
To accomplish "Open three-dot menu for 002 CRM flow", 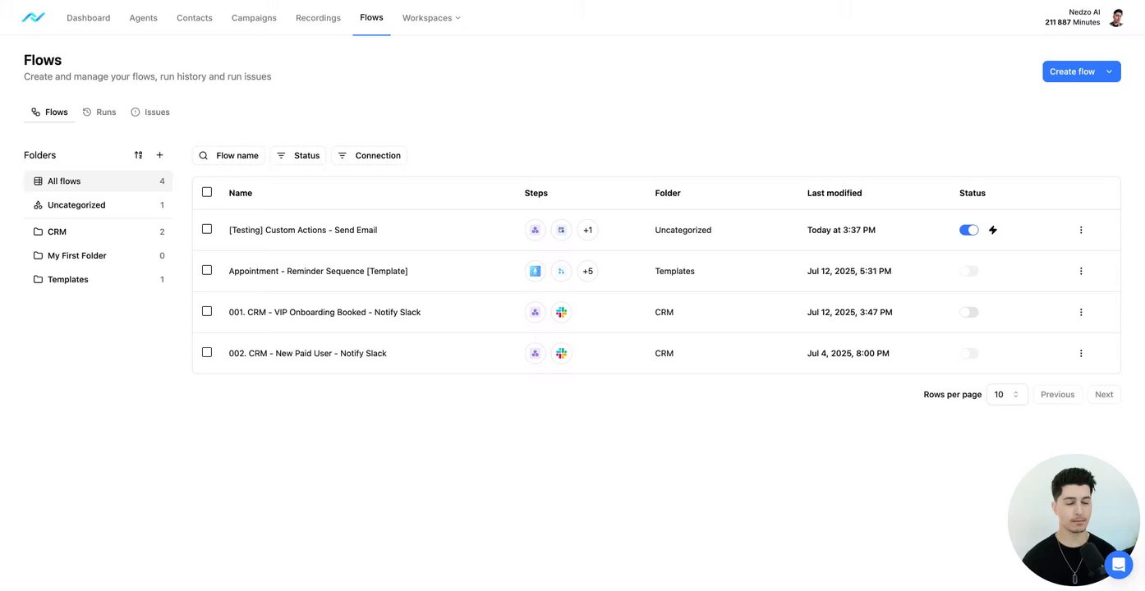I will tap(1080, 354).
